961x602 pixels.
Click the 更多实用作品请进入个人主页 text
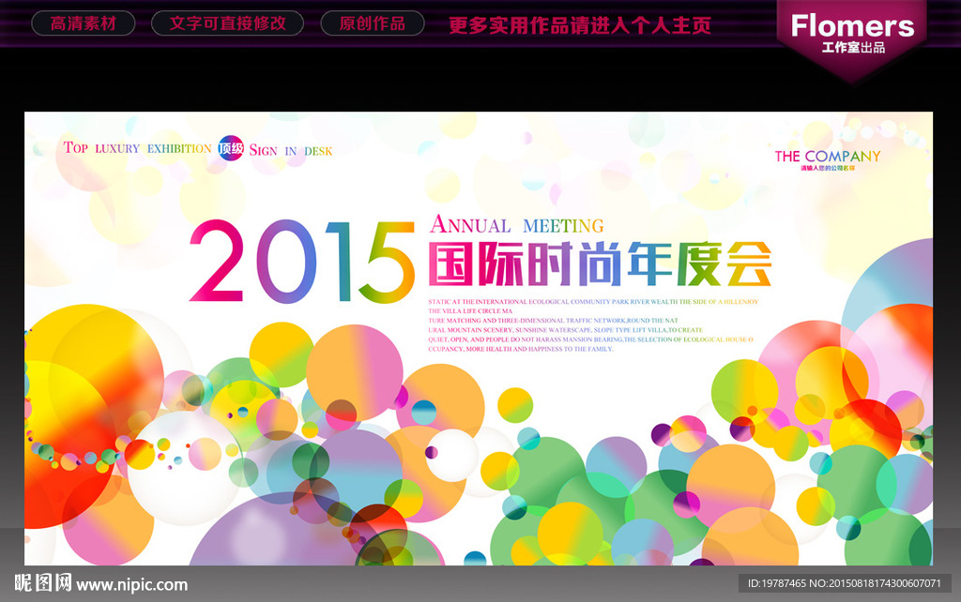pos(580,25)
